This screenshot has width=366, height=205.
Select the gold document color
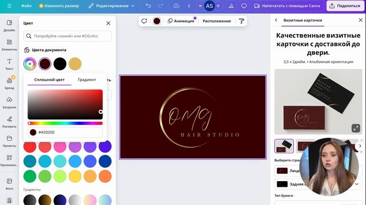click(x=75, y=64)
